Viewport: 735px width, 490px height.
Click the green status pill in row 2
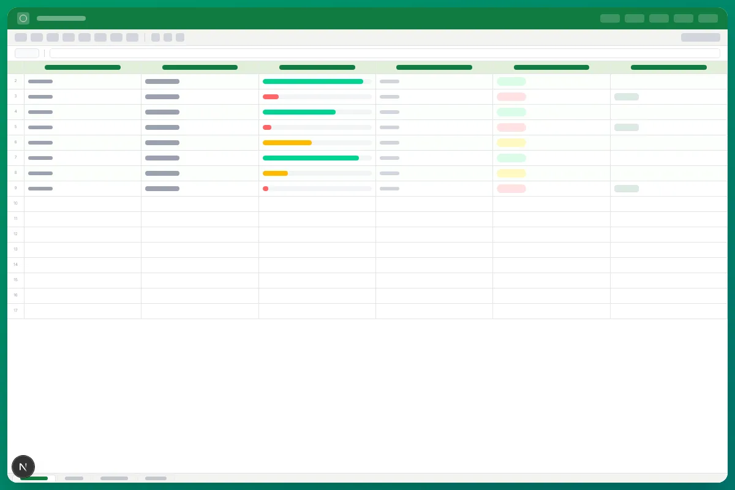[511, 81]
